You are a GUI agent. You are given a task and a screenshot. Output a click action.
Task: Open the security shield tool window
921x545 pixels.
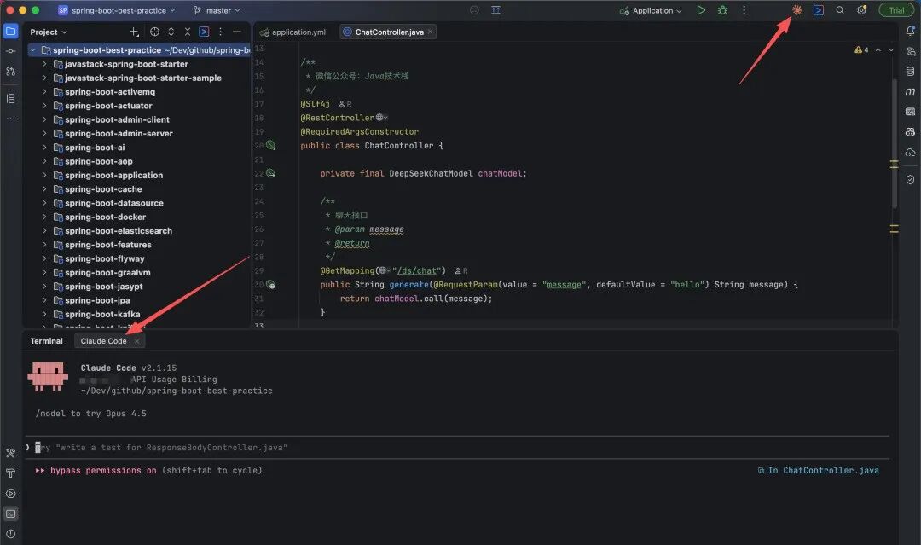(910, 179)
